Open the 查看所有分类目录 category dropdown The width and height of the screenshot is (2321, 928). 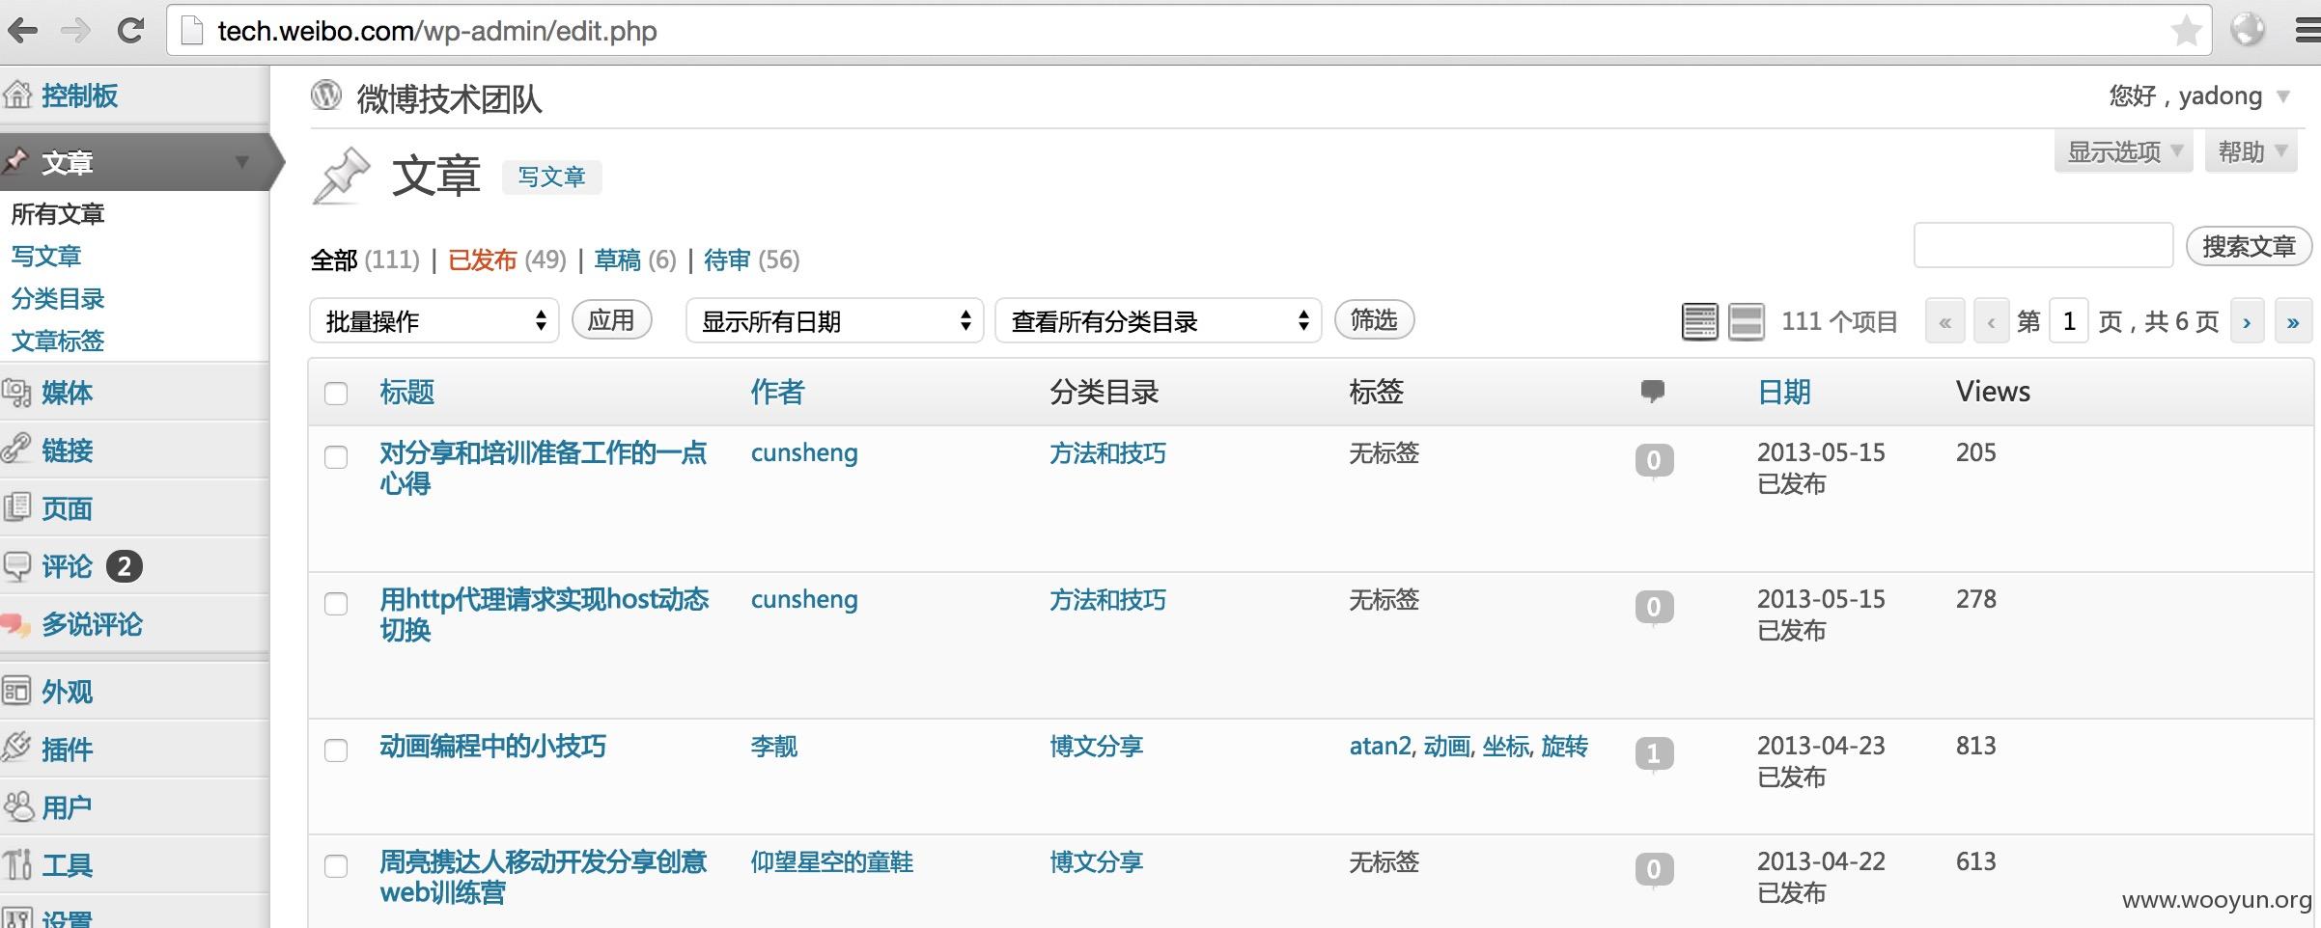click(x=1158, y=320)
